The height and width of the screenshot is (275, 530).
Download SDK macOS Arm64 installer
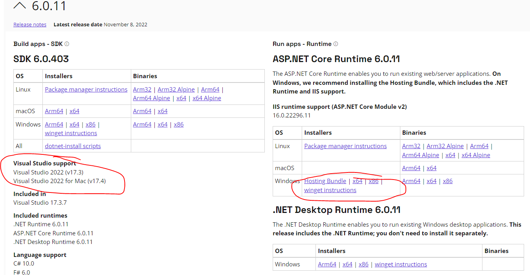54,111
